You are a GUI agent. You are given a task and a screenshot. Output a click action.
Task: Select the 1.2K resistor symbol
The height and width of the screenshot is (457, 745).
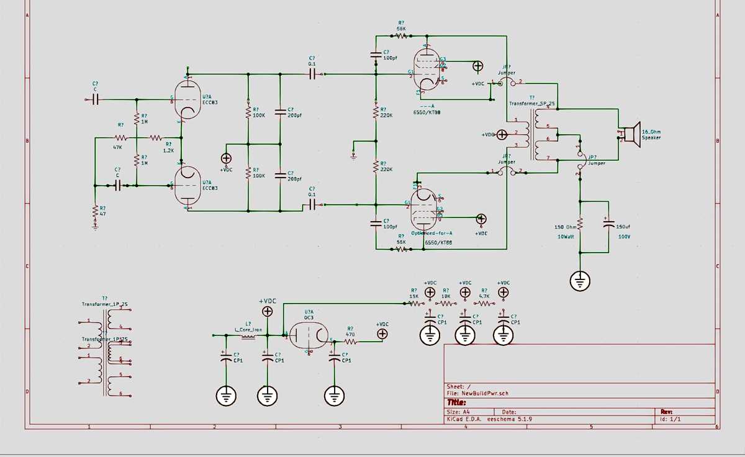[155, 138]
